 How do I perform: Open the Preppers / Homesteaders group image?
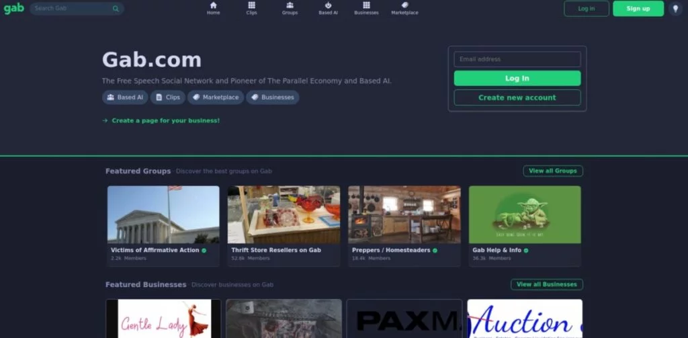click(404, 214)
